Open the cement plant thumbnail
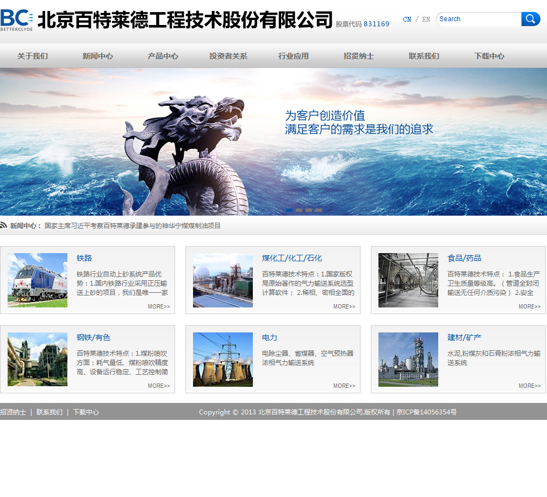Image resolution: width=547 pixels, height=497 pixels. [x=408, y=360]
